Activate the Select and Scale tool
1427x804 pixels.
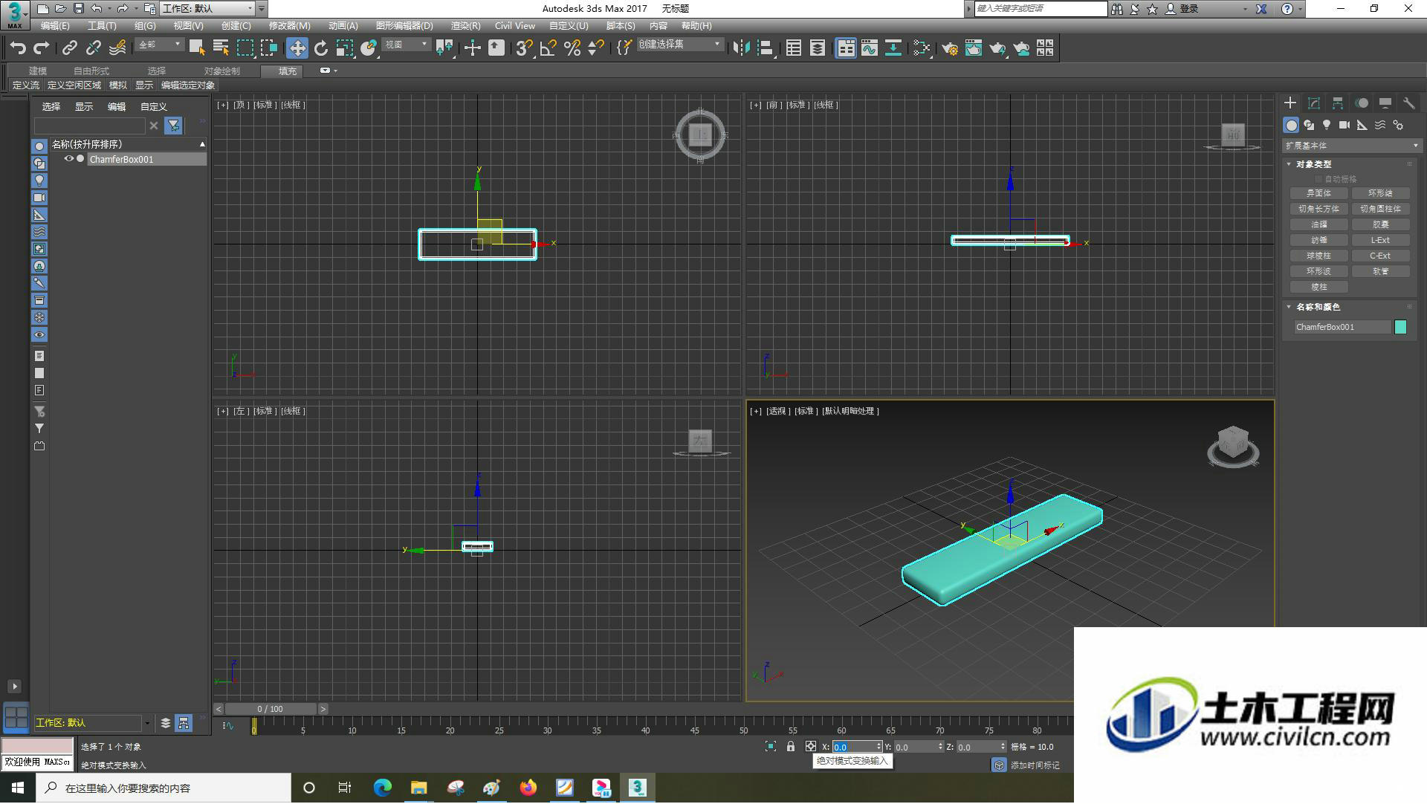point(345,48)
